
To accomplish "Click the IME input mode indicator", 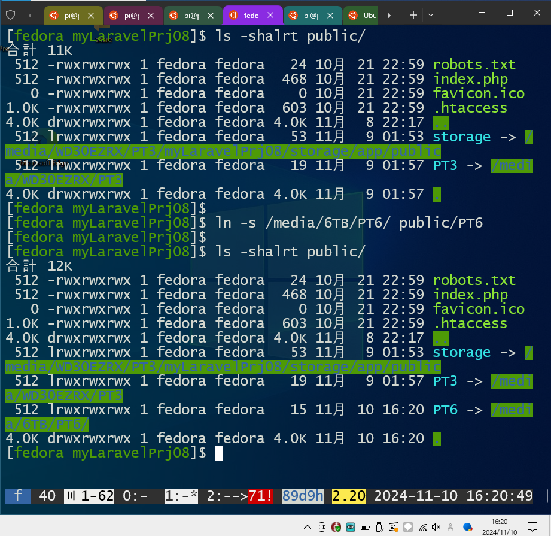I will click(x=450, y=527).
